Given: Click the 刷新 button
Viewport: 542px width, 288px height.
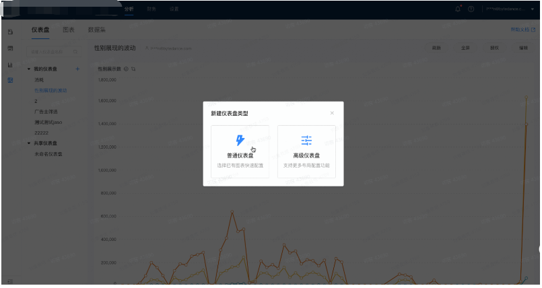Looking at the screenshot, I should click(x=436, y=48).
